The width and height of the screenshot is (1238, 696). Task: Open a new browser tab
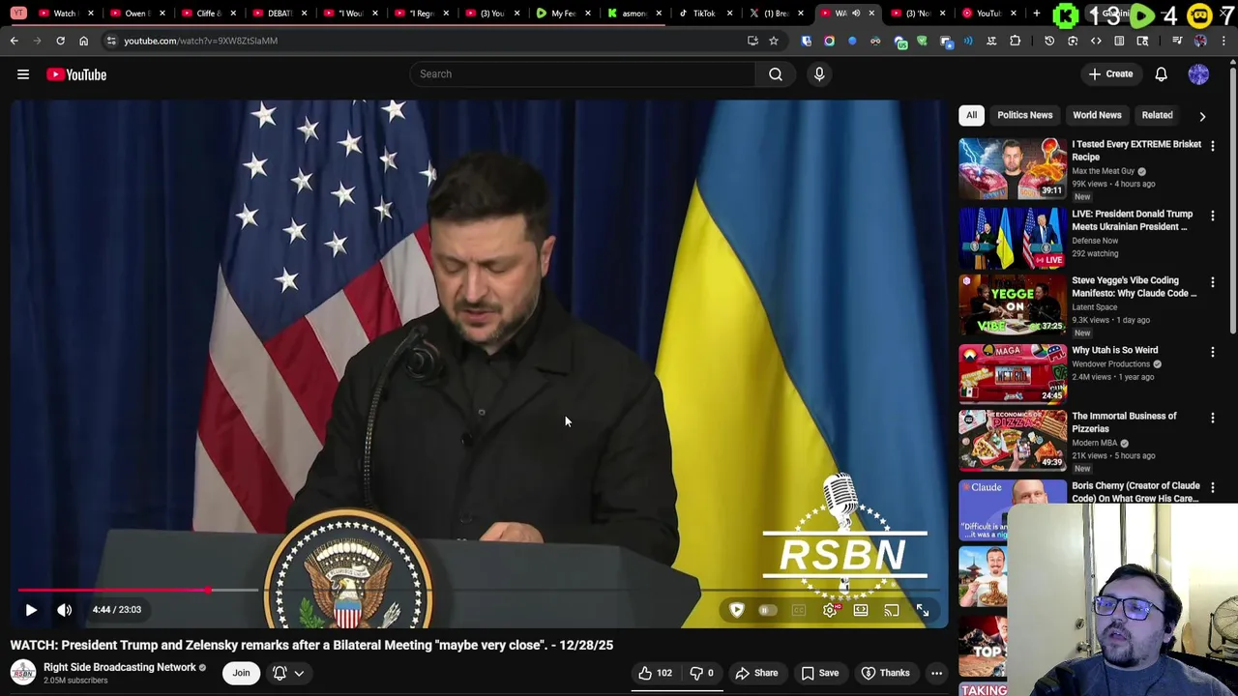(1036, 14)
